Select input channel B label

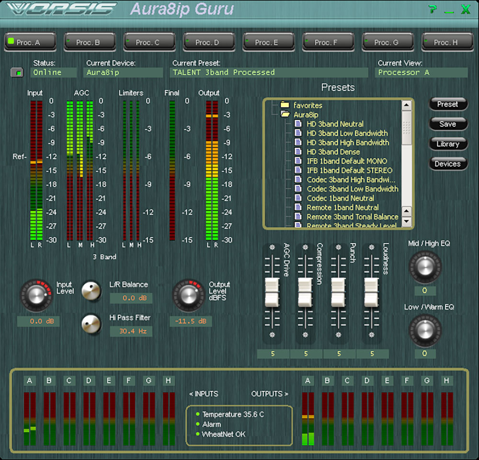point(49,381)
